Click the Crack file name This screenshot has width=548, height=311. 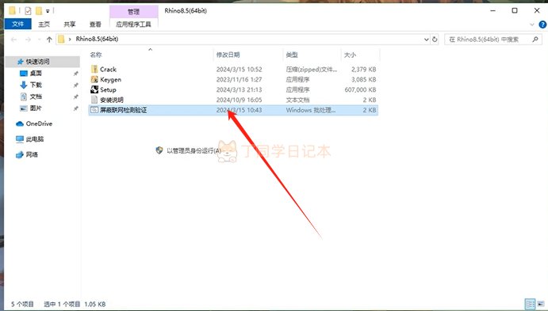point(108,70)
